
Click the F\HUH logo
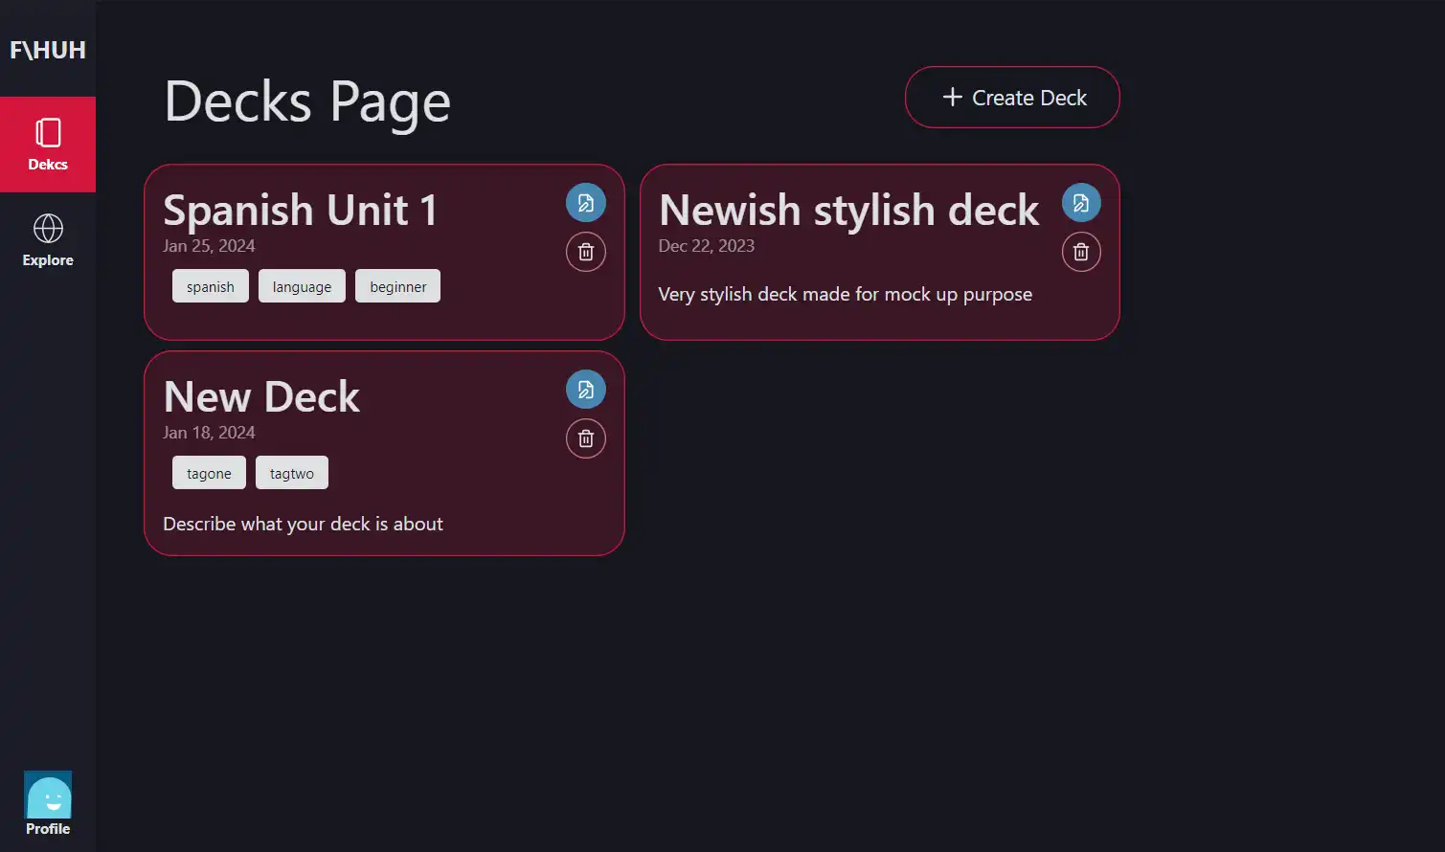(x=47, y=50)
